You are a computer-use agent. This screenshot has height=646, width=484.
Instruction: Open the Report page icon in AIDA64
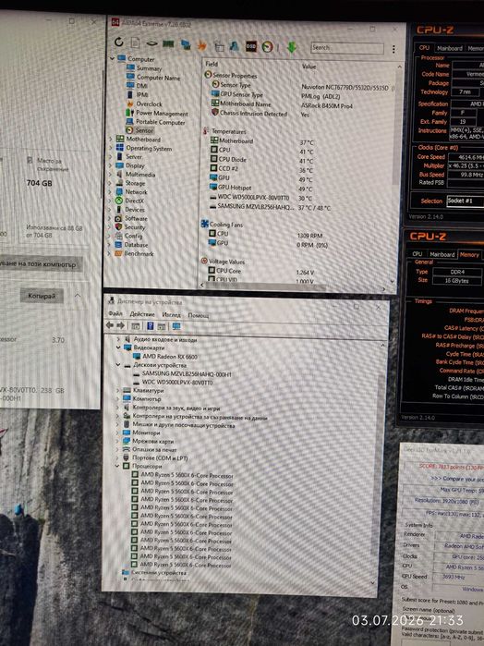point(135,43)
